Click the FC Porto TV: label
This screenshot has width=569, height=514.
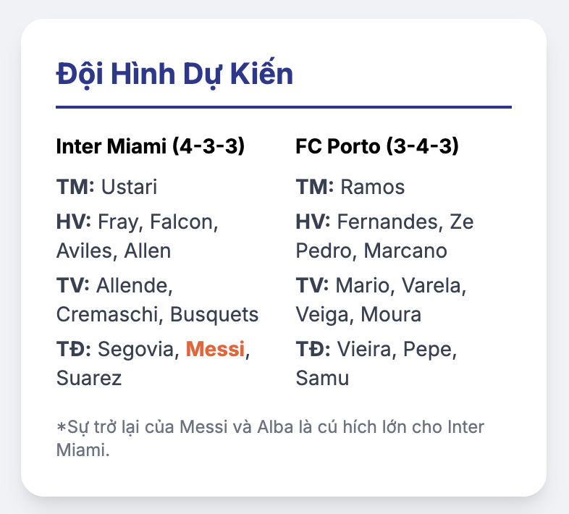313,285
